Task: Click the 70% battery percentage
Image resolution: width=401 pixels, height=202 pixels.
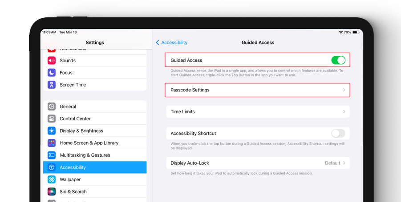Action: coord(347,32)
